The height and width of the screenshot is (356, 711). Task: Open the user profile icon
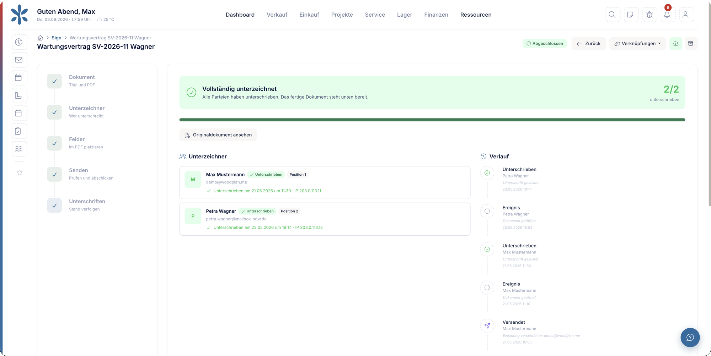coord(686,15)
